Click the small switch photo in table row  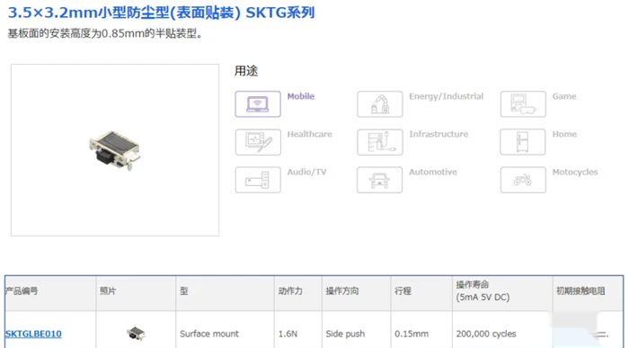coord(136,333)
